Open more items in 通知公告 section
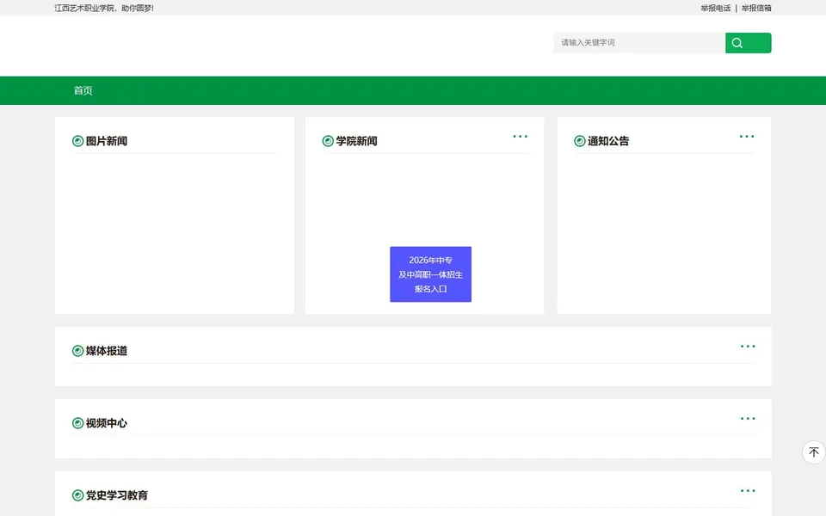The width and height of the screenshot is (826, 516). [x=747, y=137]
